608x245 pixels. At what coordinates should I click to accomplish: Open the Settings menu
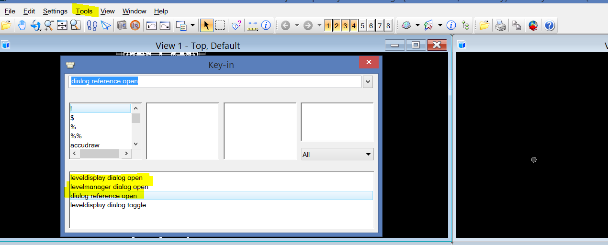(55, 11)
